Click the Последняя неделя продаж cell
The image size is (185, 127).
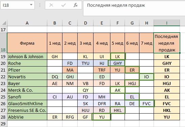click(x=167, y=43)
